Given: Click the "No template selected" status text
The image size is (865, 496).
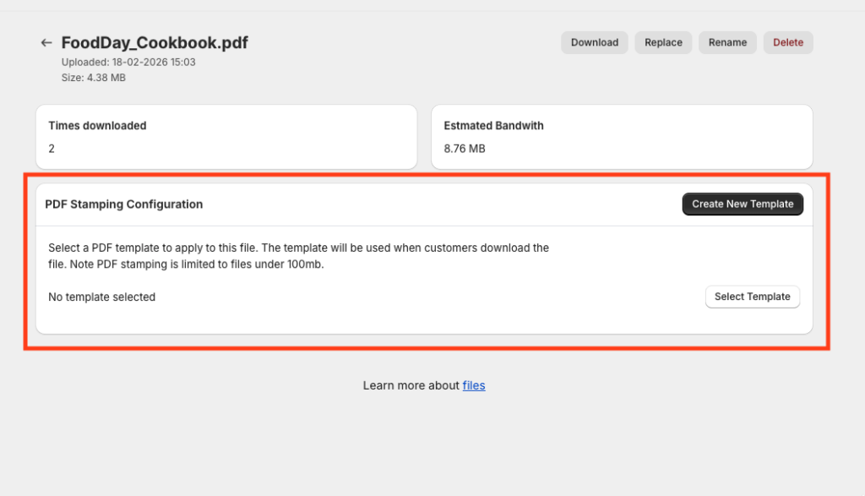Looking at the screenshot, I should (101, 297).
